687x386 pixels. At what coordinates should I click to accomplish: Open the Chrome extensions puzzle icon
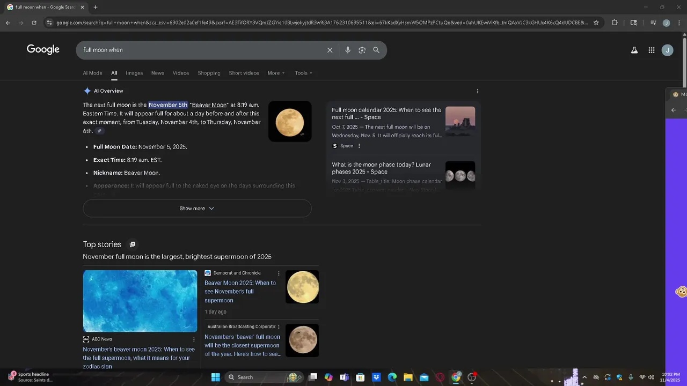615,23
